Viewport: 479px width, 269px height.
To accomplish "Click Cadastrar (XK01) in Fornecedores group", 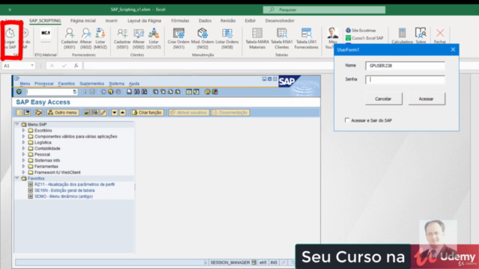I will click(70, 38).
